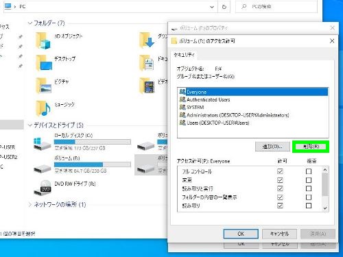343x257 pixels.
Task: Select the Volume (E:) drive icon
Action: coord(43,169)
